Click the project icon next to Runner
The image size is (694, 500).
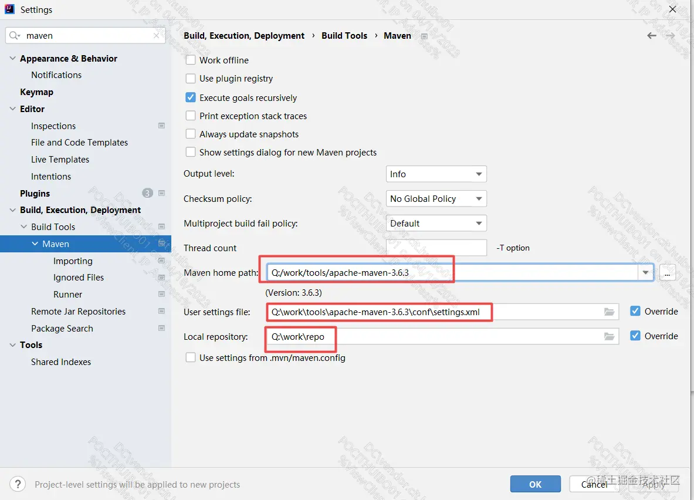(161, 294)
